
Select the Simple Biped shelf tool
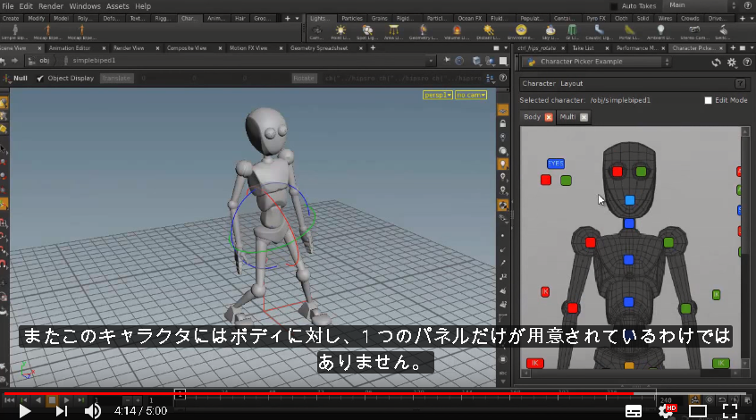[x=14, y=32]
